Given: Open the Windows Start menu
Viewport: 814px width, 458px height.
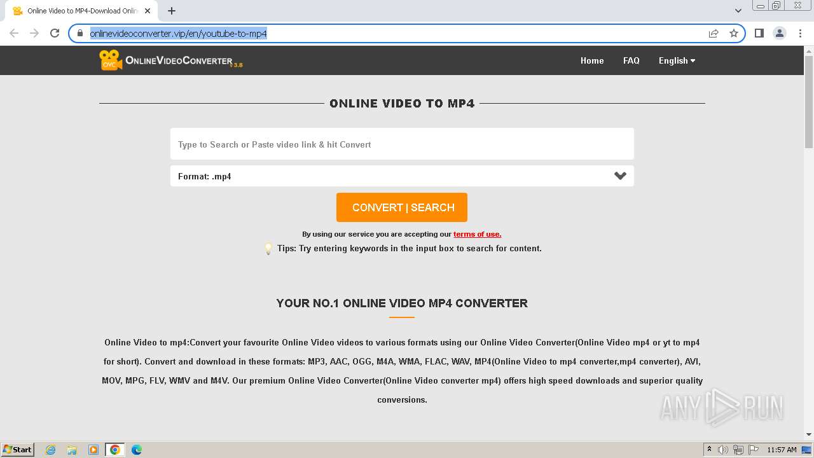Looking at the screenshot, I should (18, 449).
